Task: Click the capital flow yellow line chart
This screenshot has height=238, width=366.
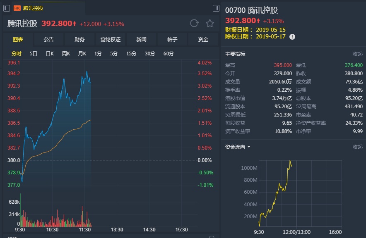Action: click(300, 193)
